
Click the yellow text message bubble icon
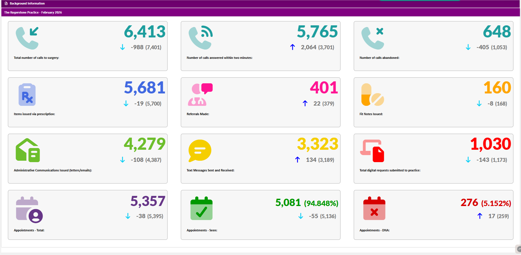pyautogui.click(x=200, y=151)
